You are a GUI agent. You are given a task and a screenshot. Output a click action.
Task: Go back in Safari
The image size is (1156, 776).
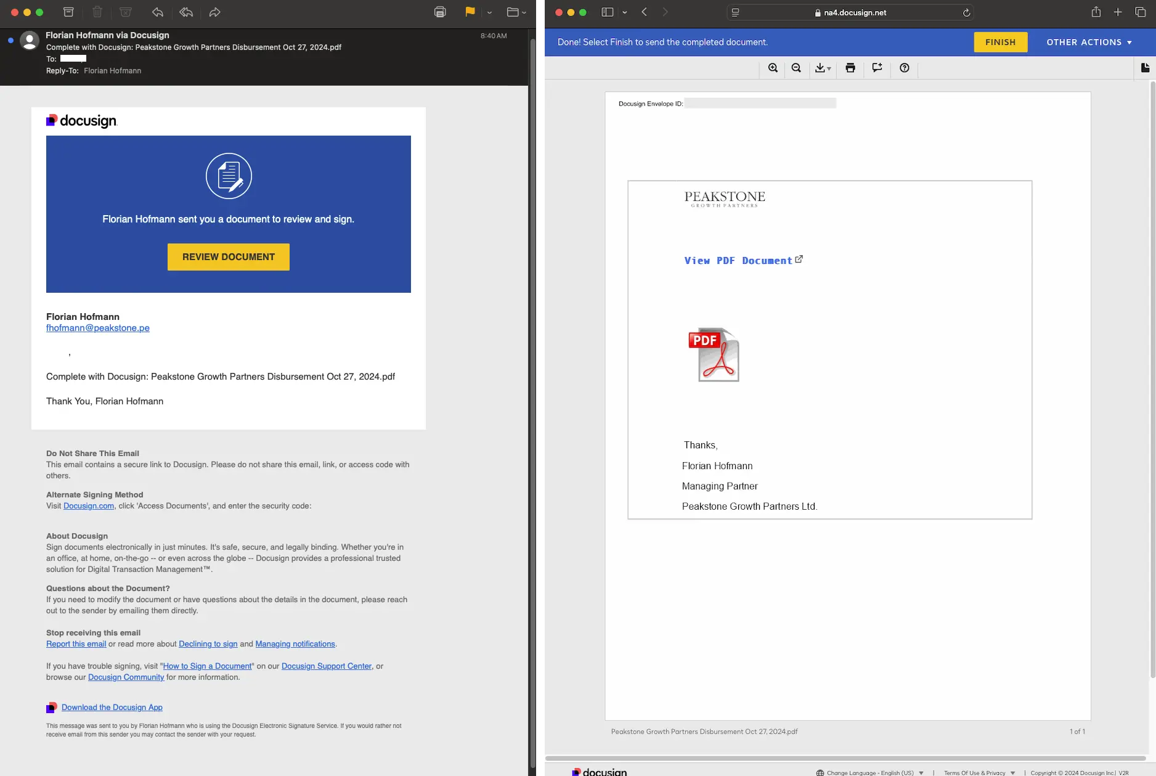point(645,12)
